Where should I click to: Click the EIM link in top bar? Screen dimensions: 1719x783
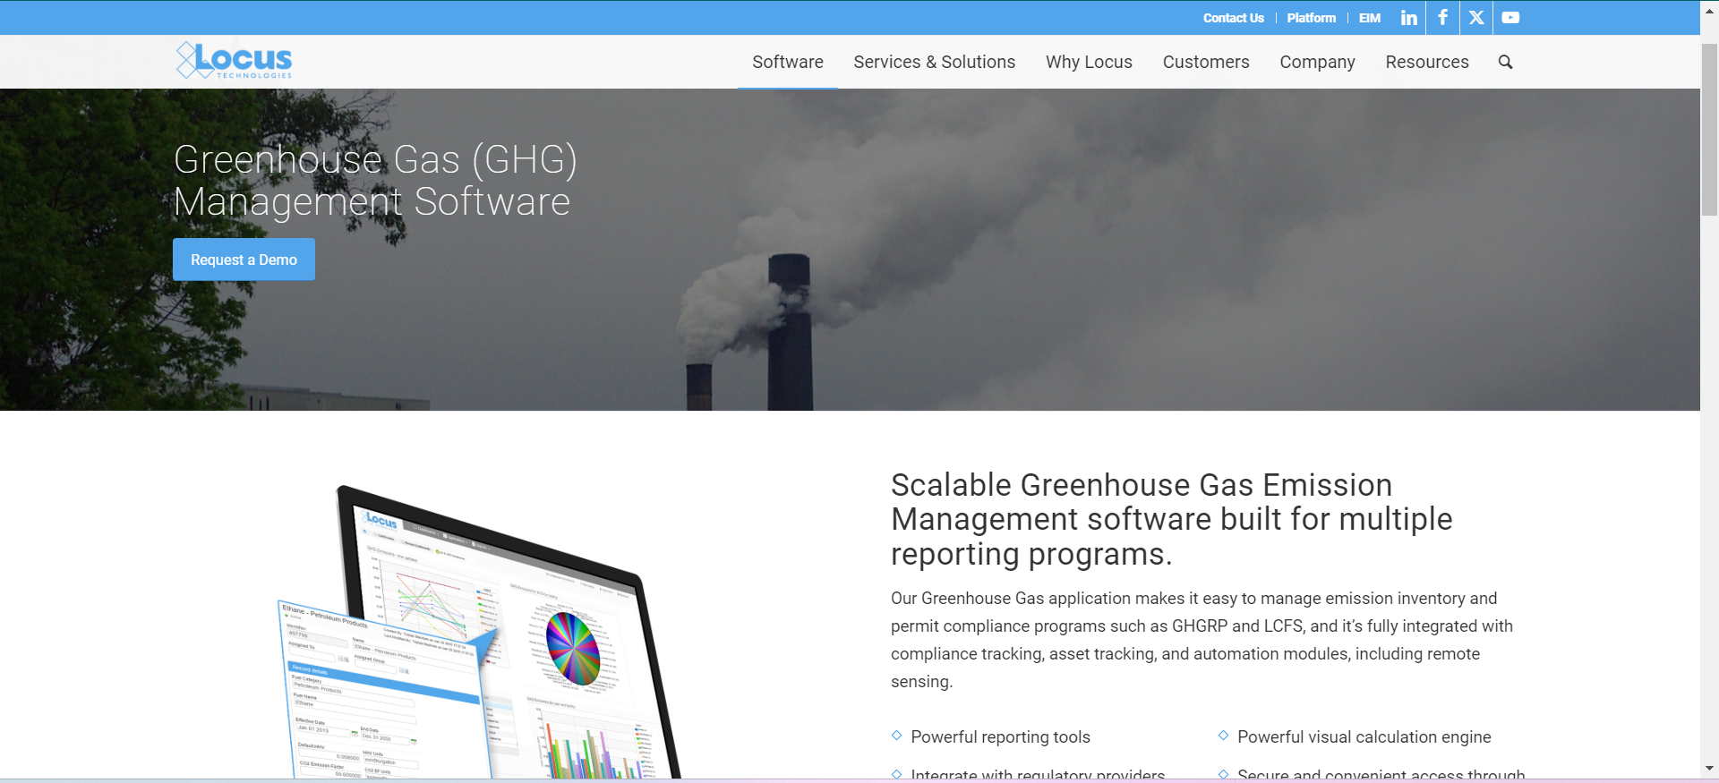coord(1369,18)
